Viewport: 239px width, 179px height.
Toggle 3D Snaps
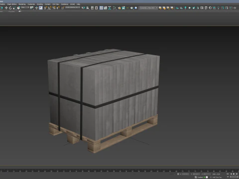[x=45, y=8]
